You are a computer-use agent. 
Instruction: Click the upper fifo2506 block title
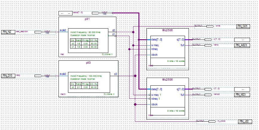(x=168, y=30)
